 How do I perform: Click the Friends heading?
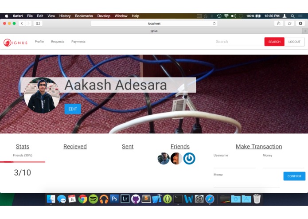point(180,147)
